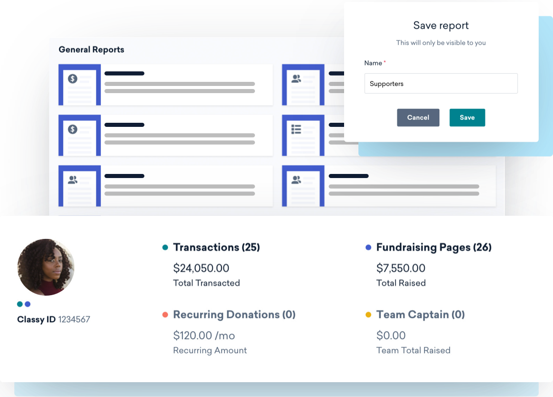
Task: Select the Team Captain (0) metric label
Action: [420, 315]
